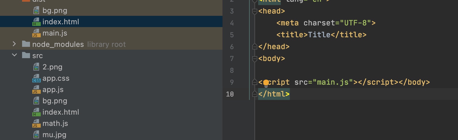The height and width of the screenshot is (140, 458).
Task: Click the HTML icon of index.html in src
Action: [x=36, y=112]
